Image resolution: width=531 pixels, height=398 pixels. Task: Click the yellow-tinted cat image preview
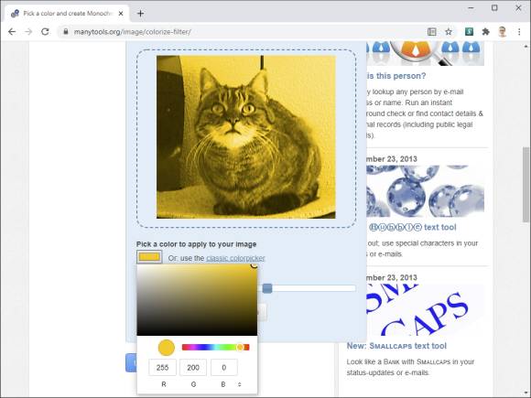pyautogui.click(x=246, y=137)
